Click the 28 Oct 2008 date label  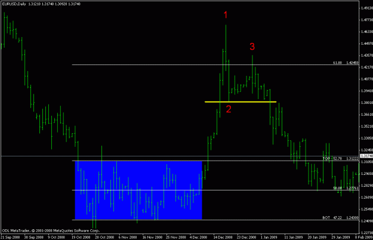104,237
